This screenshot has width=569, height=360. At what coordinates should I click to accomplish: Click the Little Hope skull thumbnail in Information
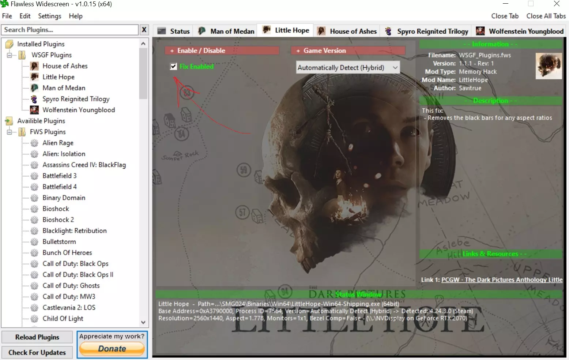[x=548, y=66]
